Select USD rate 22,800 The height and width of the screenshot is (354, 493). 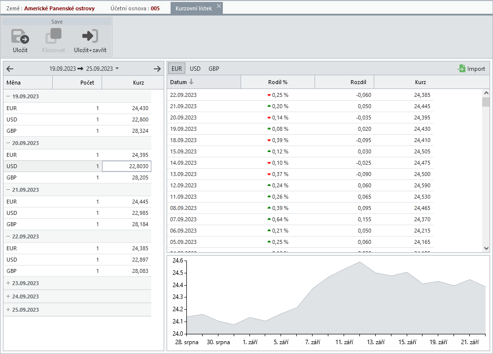coord(140,119)
